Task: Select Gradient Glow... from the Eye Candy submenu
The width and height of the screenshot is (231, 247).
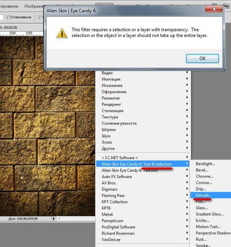Action: tap(209, 214)
